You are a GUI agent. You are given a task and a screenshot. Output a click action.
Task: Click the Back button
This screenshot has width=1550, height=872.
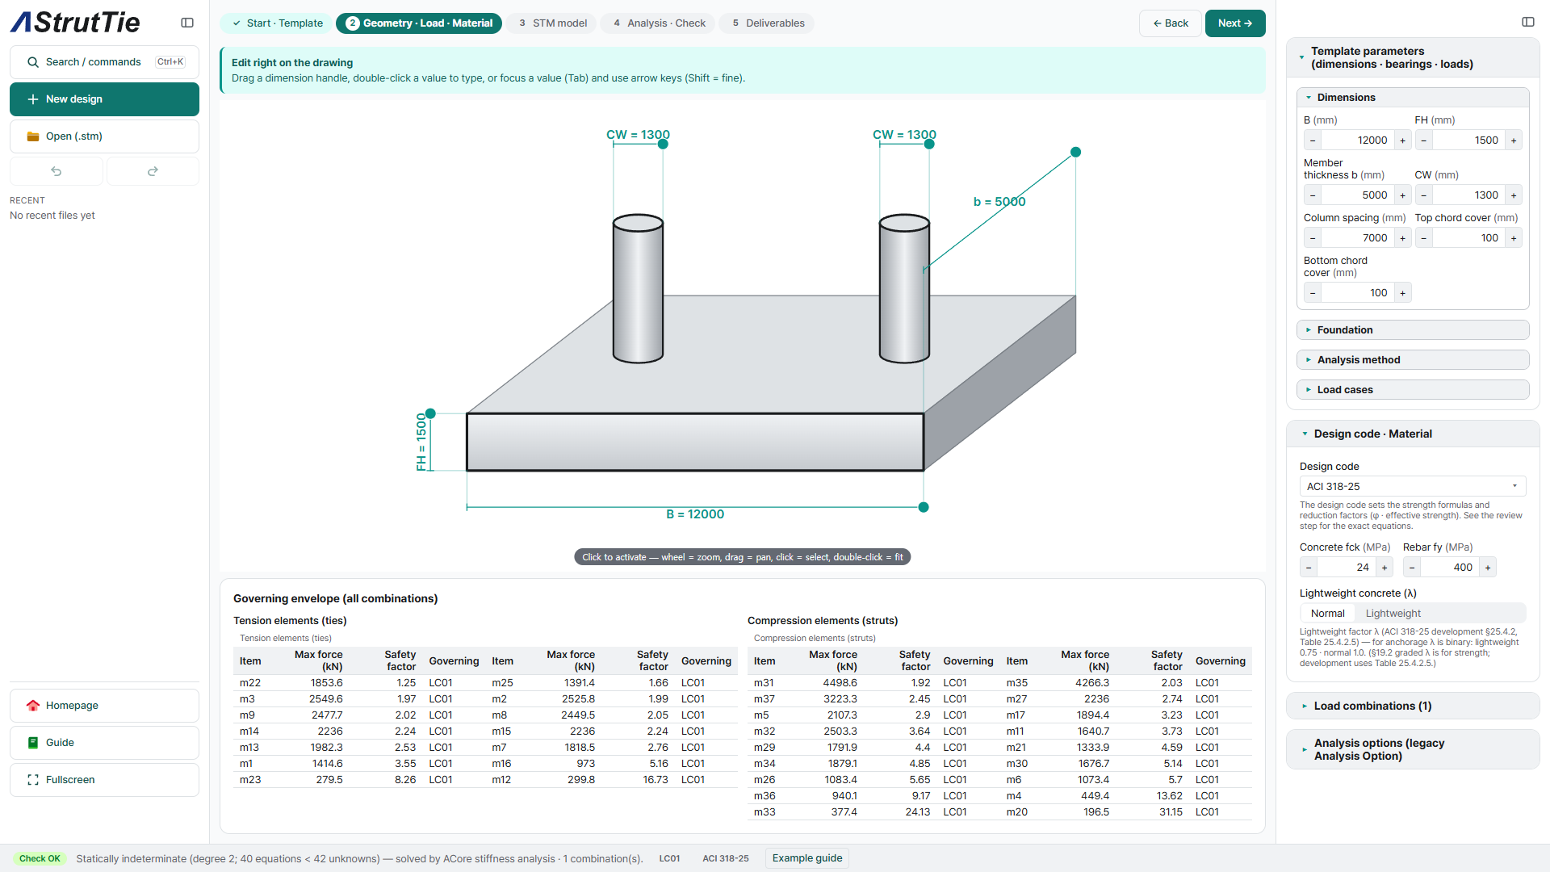[1170, 23]
